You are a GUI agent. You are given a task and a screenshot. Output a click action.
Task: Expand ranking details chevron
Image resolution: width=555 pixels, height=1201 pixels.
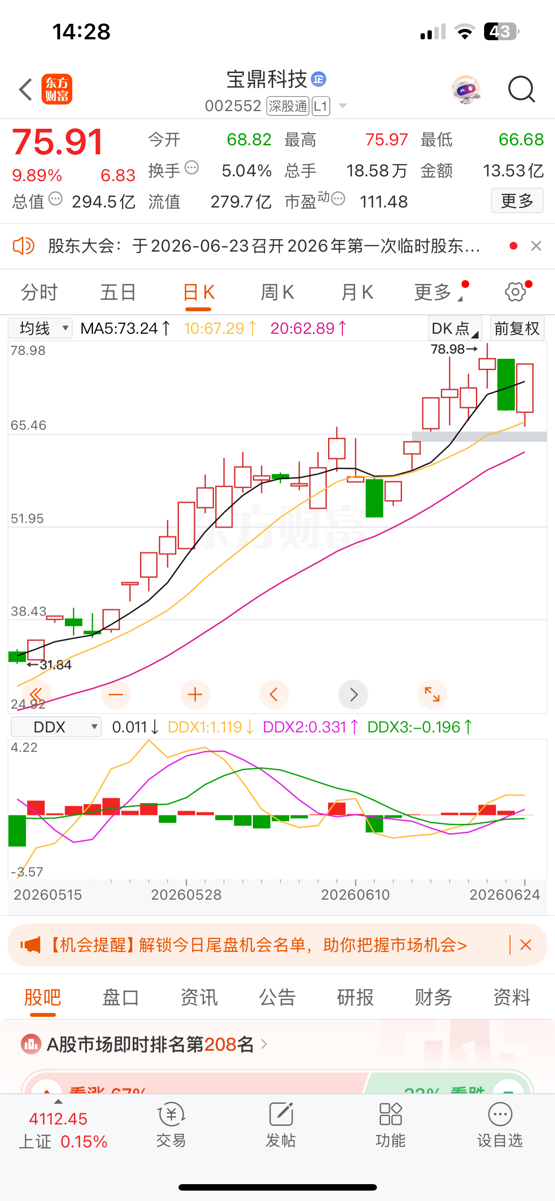point(264,1044)
